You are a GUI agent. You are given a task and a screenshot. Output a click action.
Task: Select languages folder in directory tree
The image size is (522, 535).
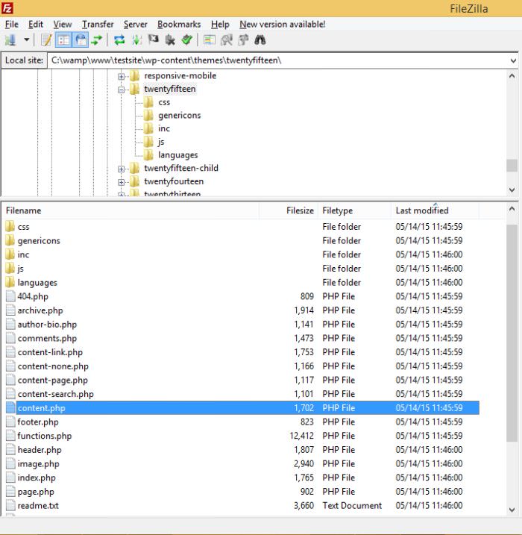tap(177, 155)
